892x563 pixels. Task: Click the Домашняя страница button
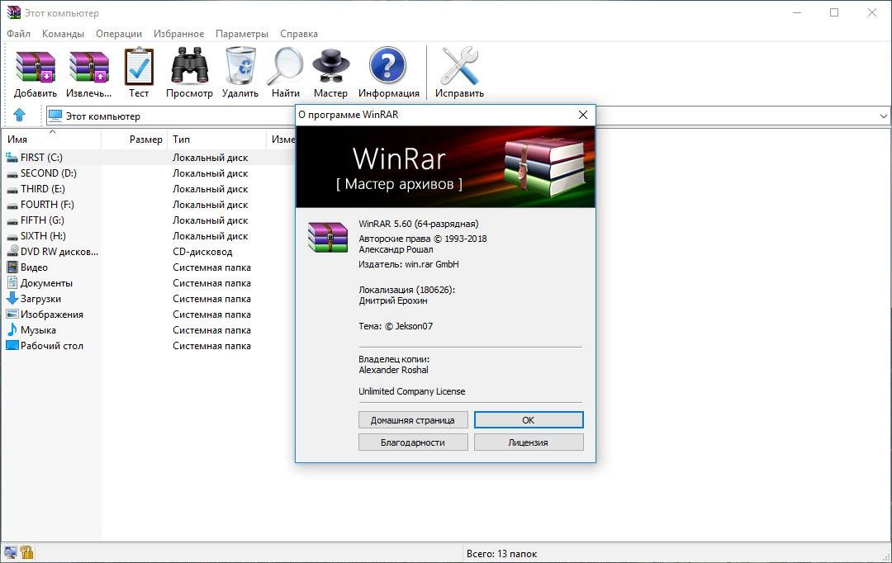pyautogui.click(x=413, y=420)
